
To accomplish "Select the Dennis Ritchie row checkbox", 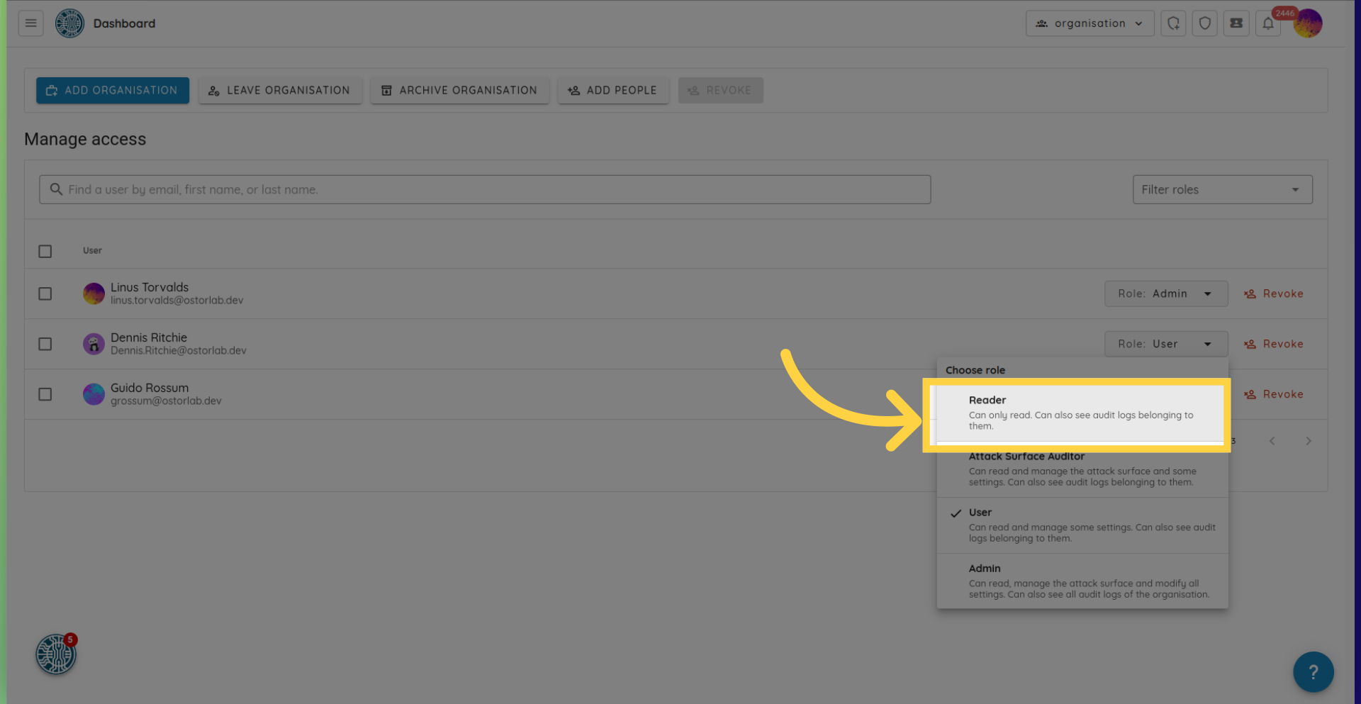I will (45, 344).
